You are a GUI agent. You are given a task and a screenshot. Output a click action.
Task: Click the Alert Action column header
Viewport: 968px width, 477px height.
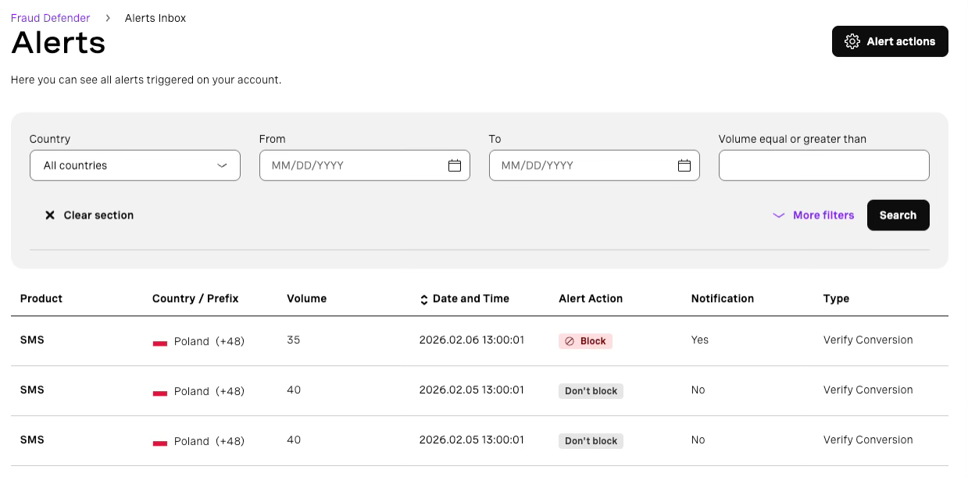[x=591, y=298]
